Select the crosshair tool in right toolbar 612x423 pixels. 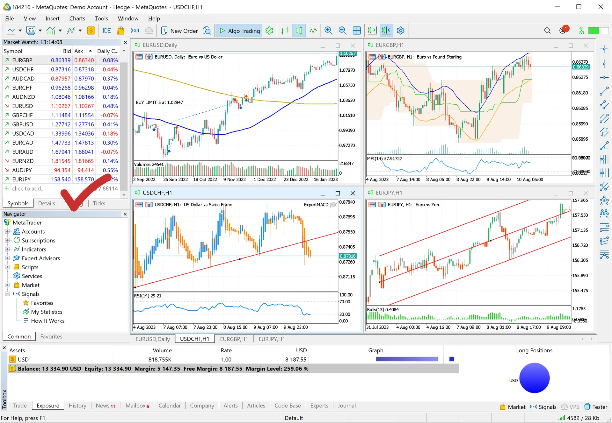pyautogui.click(x=604, y=49)
